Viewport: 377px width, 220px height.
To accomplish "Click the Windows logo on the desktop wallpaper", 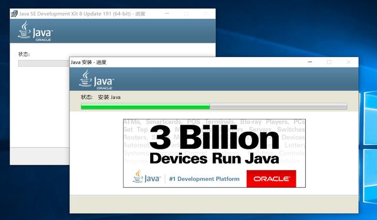I will pos(370,146).
